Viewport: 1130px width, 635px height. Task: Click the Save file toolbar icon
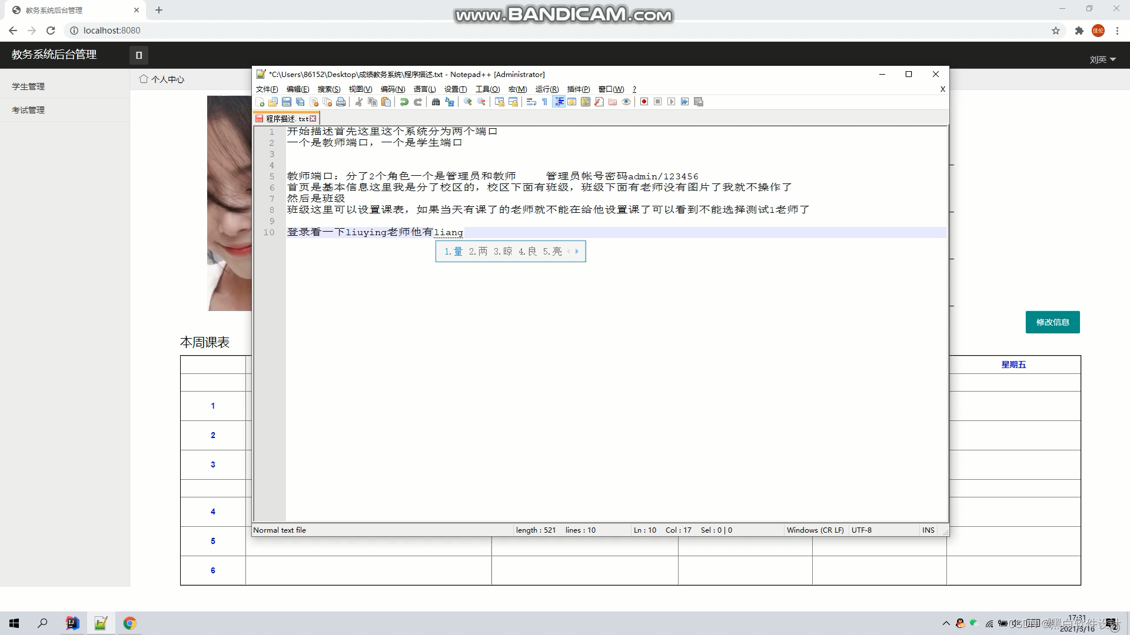tap(287, 102)
